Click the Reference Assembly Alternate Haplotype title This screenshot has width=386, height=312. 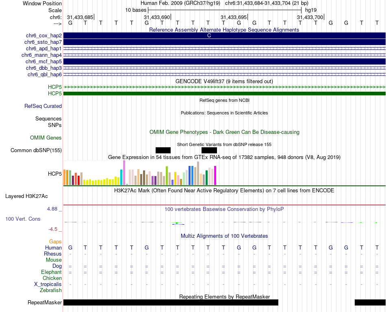pyautogui.click(x=224, y=30)
